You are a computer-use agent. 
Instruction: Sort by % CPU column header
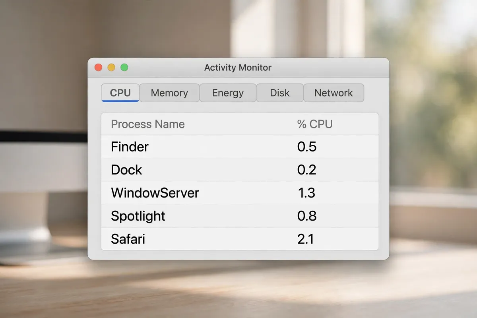click(315, 124)
